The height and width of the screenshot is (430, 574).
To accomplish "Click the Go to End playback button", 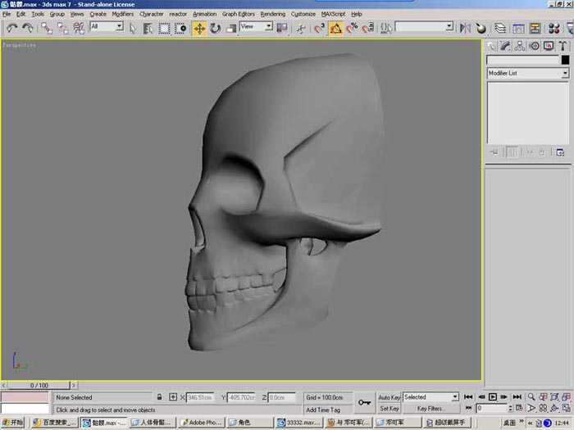I will [x=517, y=396].
